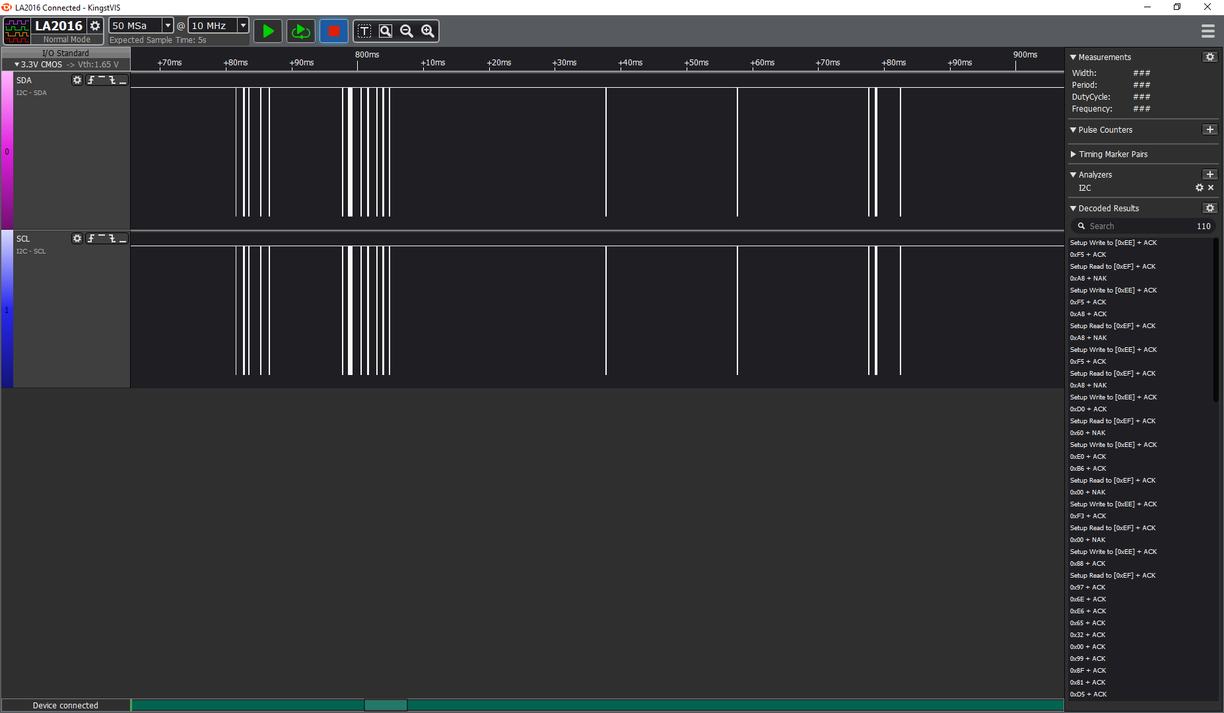Open SDA channel settings gear

77,80
